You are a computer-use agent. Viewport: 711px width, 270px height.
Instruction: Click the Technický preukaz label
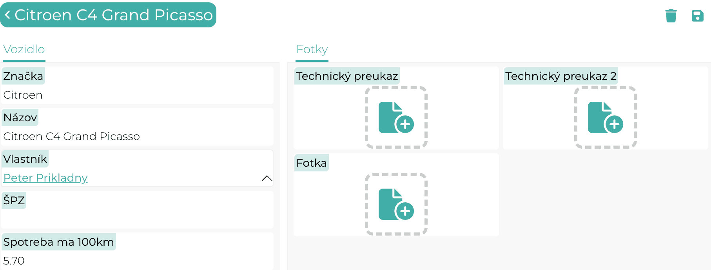347,76
